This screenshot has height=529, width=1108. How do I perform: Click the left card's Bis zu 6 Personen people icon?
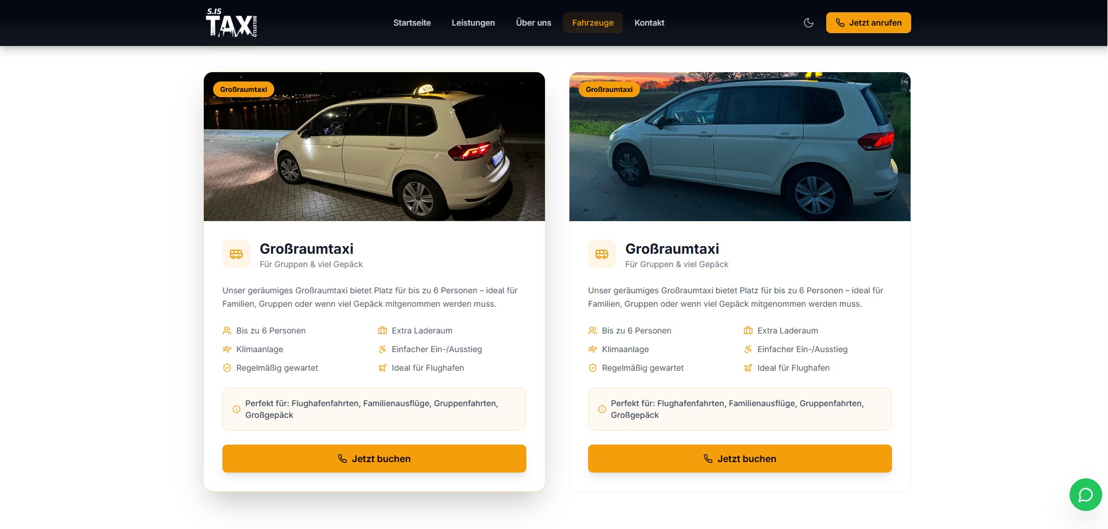[x=227, y=331]
